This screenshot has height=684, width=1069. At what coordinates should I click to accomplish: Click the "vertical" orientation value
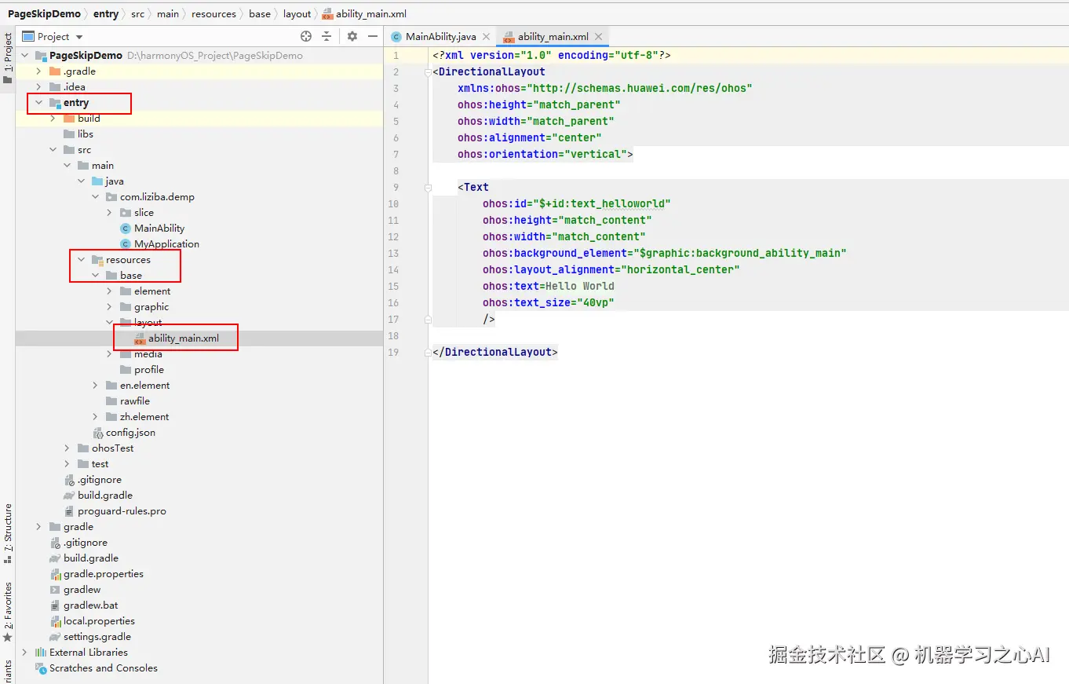(x=596, y=155)
